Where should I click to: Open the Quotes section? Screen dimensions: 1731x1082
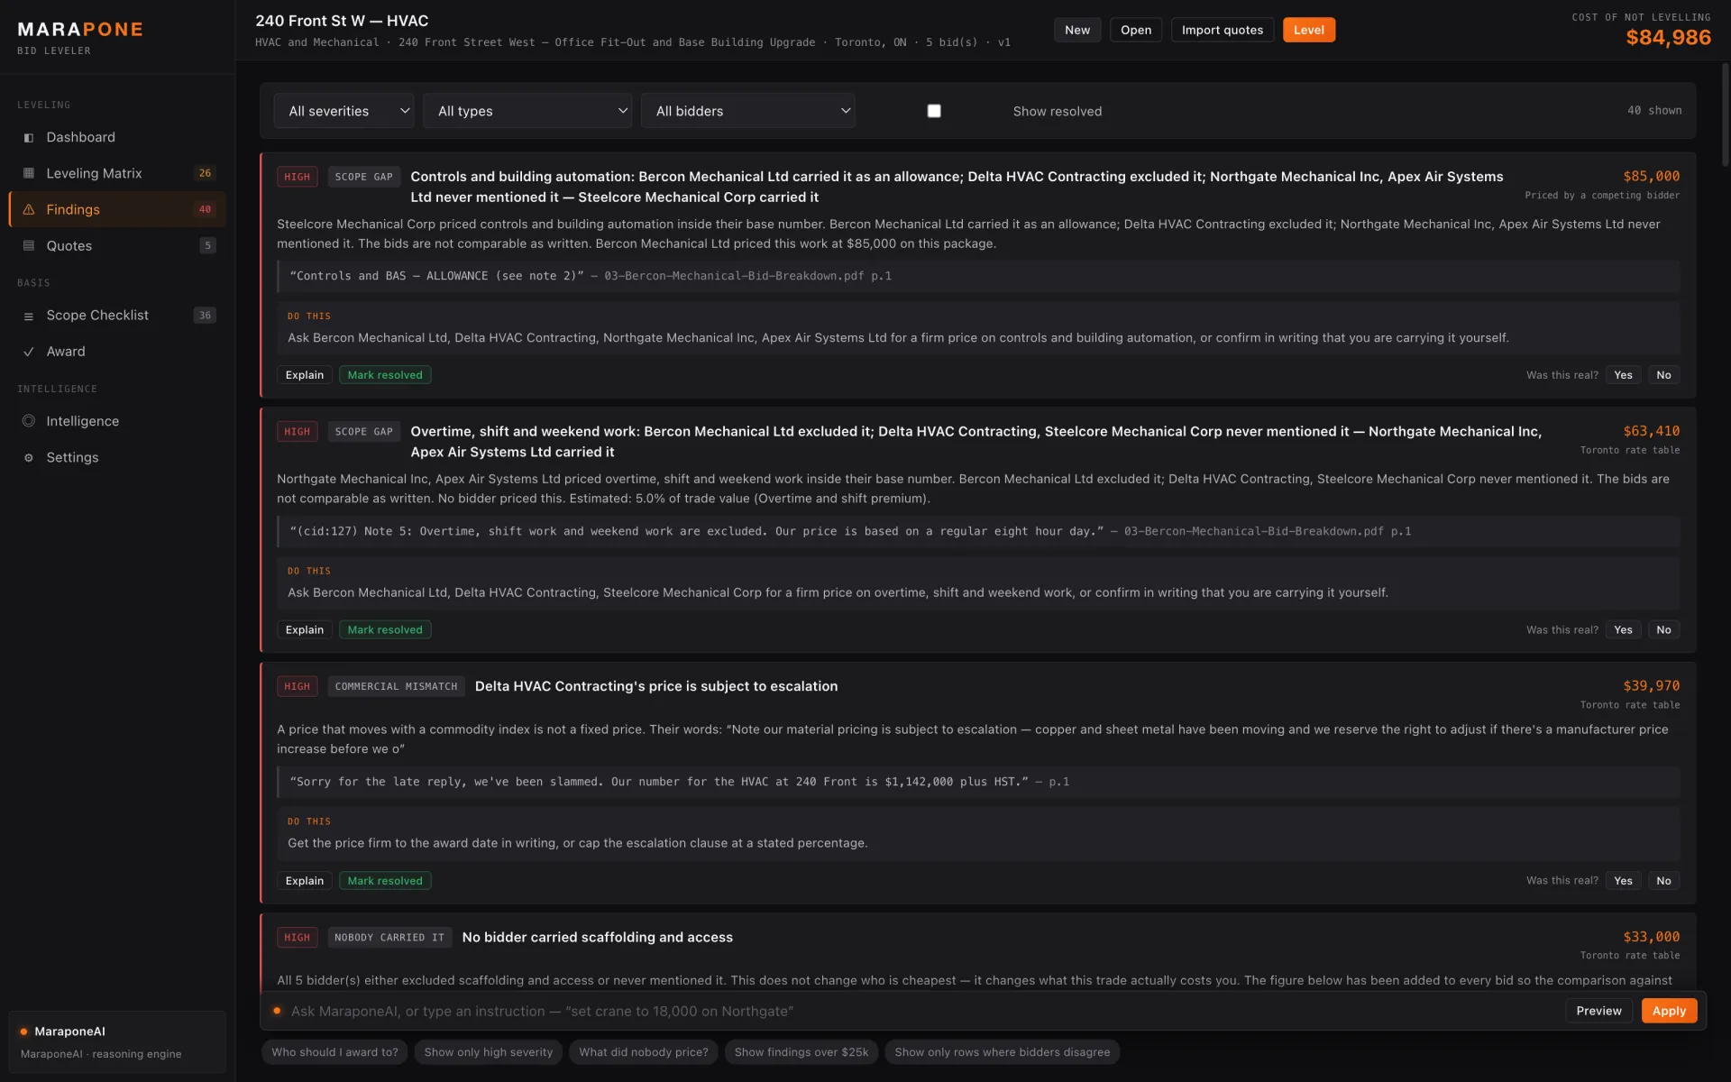point(117,245)
